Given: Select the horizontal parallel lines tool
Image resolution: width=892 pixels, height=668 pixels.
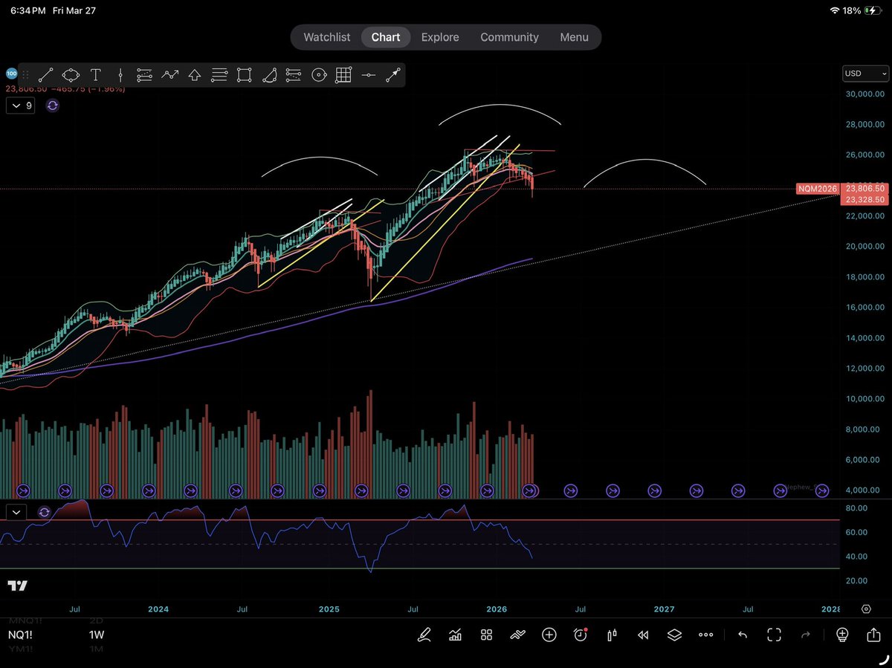Looking at the screenshot, I should [x=219, y=75].
